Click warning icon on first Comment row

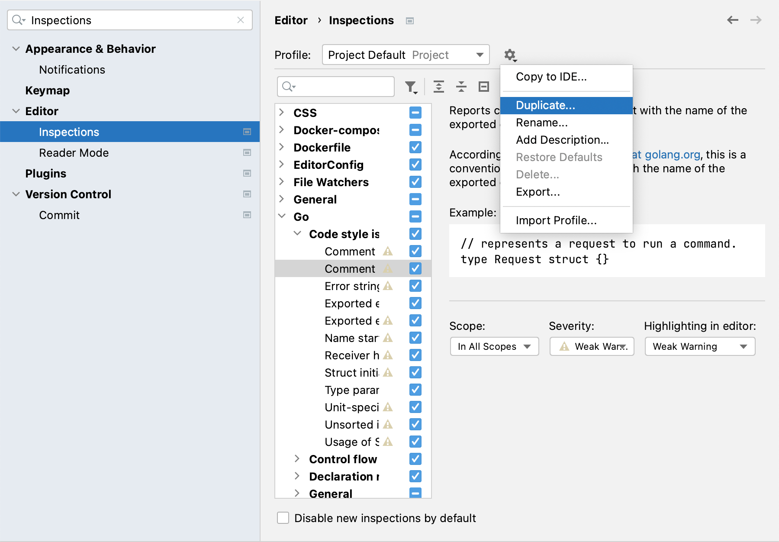pos(388,251)
